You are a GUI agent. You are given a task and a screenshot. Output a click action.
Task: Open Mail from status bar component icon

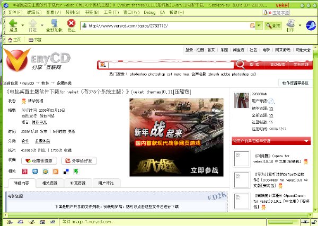[x=20, y=222]
